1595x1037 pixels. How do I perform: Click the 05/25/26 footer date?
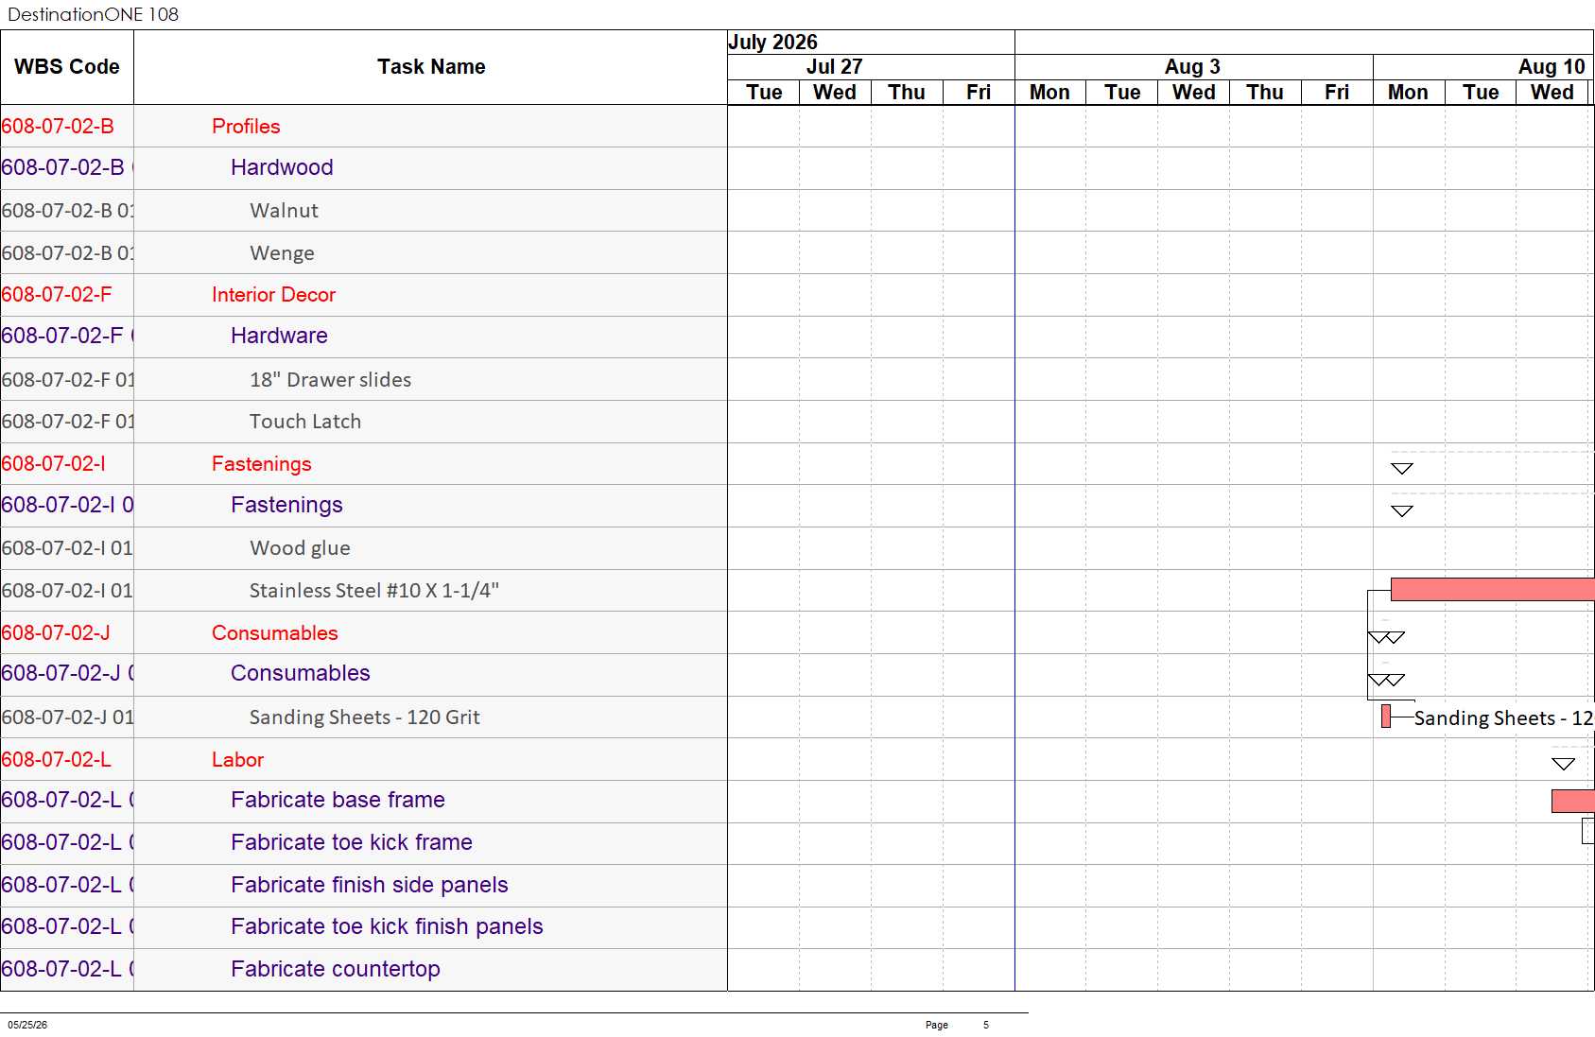click(x=27, y=1025)
